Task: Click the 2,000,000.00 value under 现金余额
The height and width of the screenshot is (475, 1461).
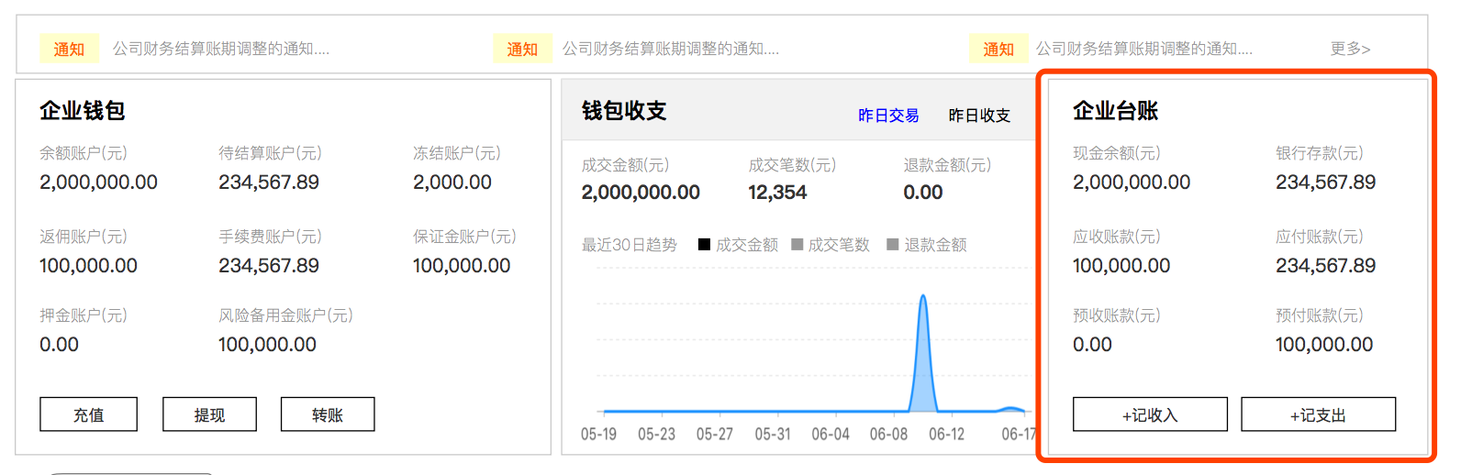Action: click(x=1132, y=182)
